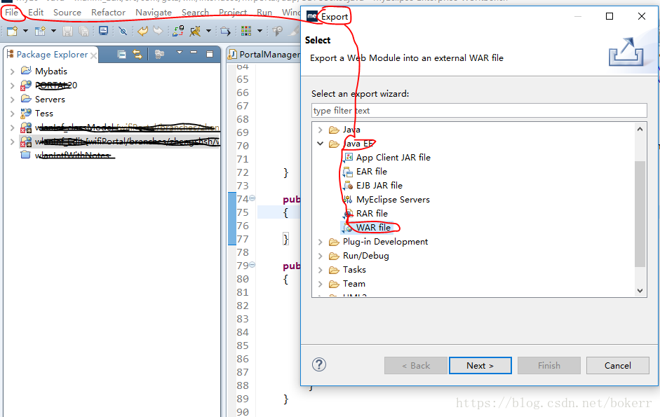This screenshot has height=417, width=660.
Task: Select RAR file export option
Action: point(372,213)
